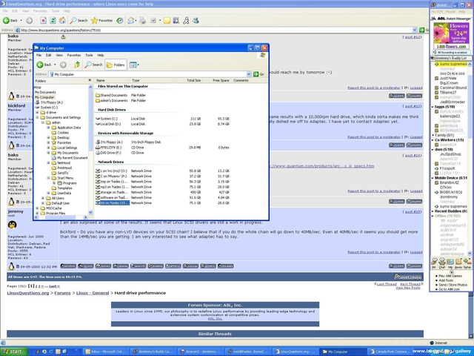Collapse the Mobile Device group in AIM
Image resolution: width=474 pixels, height=356 pixels.
pyautogui.click(x=433, y=178)
